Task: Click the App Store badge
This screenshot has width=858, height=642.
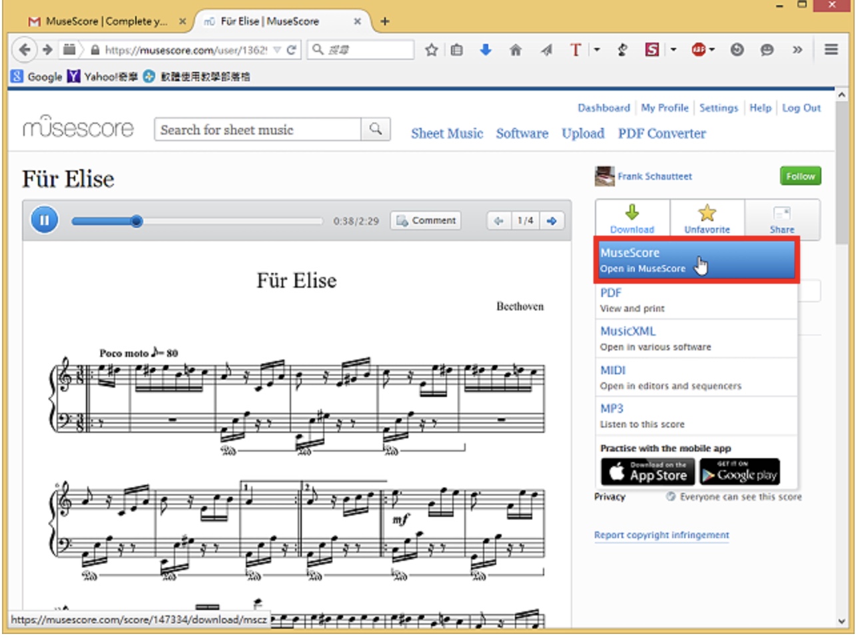Action: click(x=647, y=472)
